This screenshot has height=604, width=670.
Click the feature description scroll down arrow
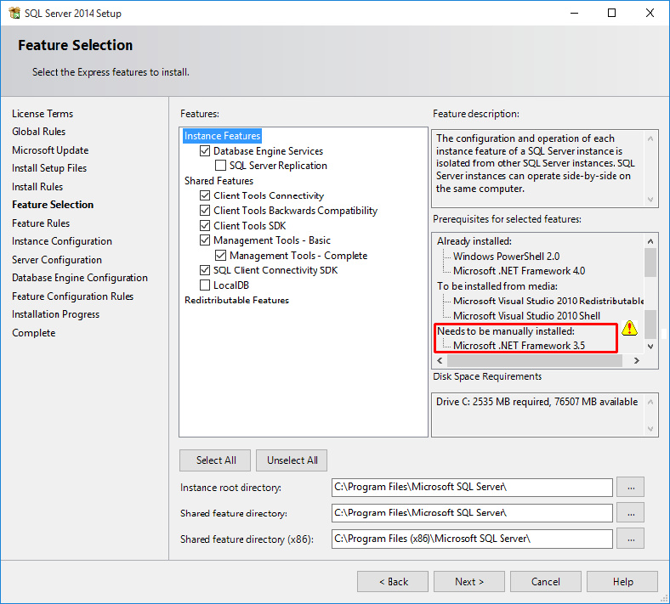pyautogui.click(x=650, y=200)
